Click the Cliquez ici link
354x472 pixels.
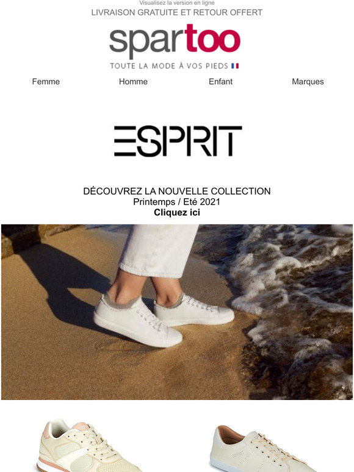point(177,212)
